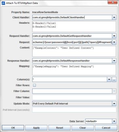This screenshot has width=119, height=132.
Task: Click the Apply button
Action: click(36, 128)
